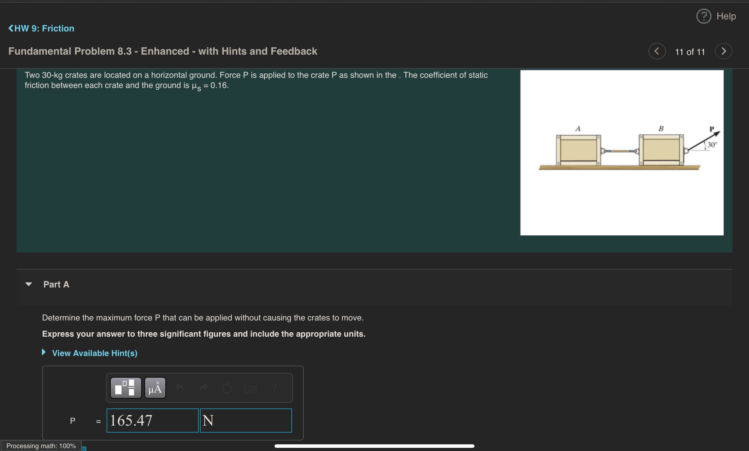Viewport: 749px width, 451px height.
Task: Collapse the Part A section
Action: 29,284
